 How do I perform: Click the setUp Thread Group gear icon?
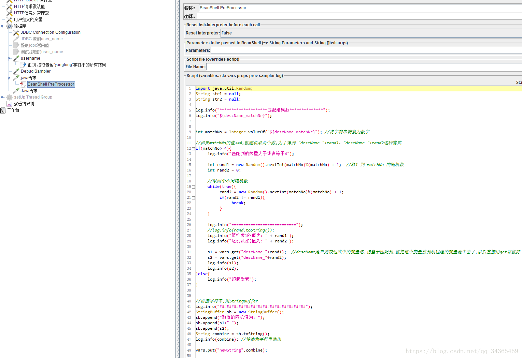pos(10,97)
